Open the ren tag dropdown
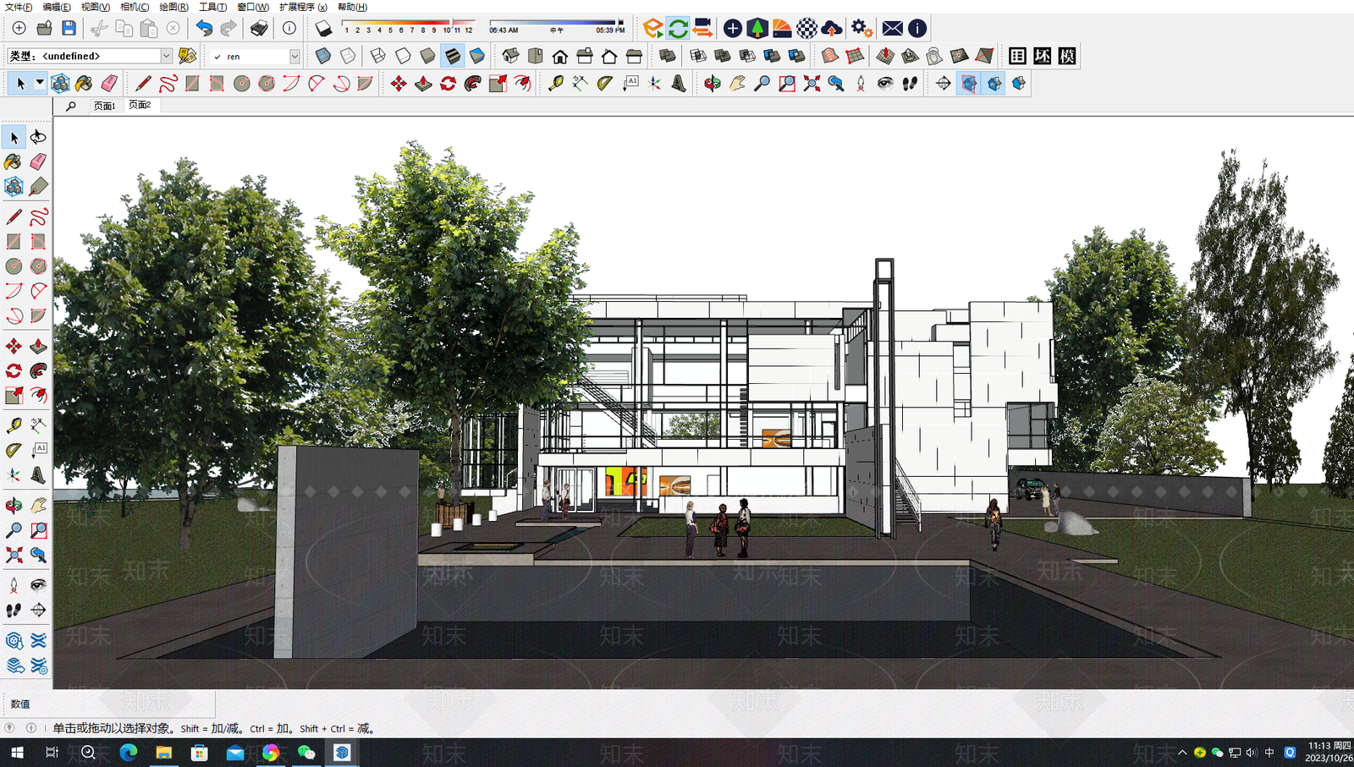 [294, 56]
